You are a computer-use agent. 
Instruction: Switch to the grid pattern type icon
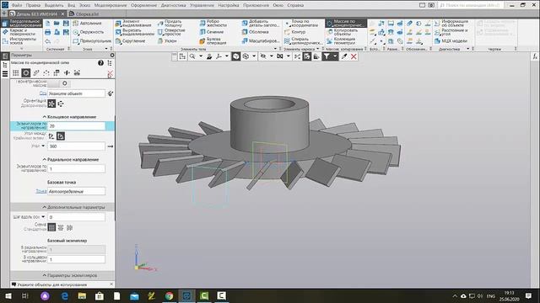(16, 73)
